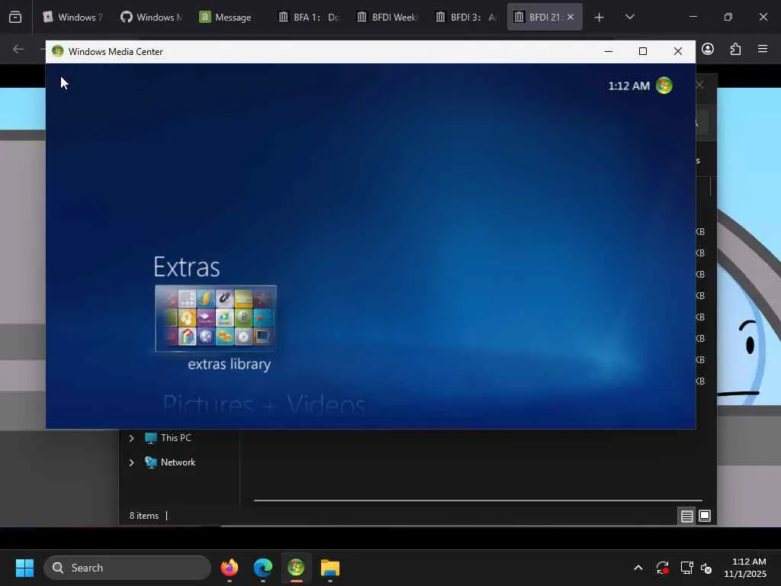The image size is (781, 586).
Task: Open Firefox from the taskbar
Action: (229, 568)
